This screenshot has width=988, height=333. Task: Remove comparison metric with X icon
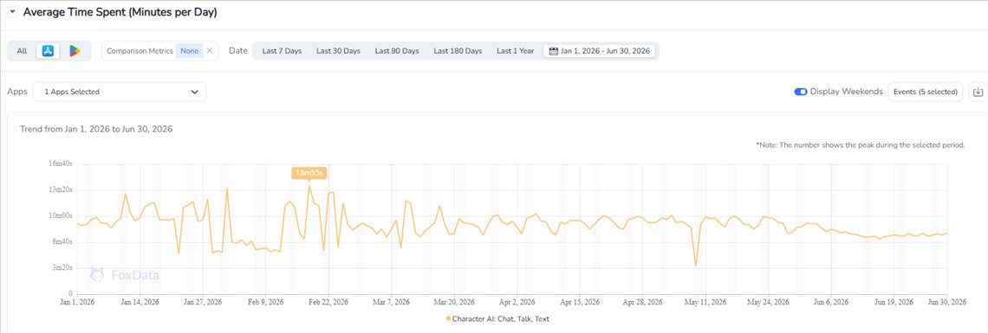[x=210, y=51]
